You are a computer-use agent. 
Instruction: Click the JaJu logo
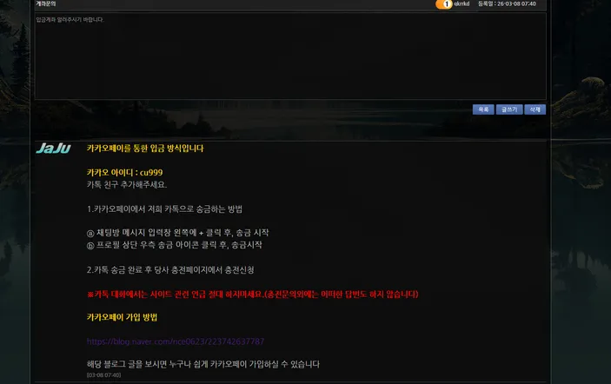pos(54,148)
